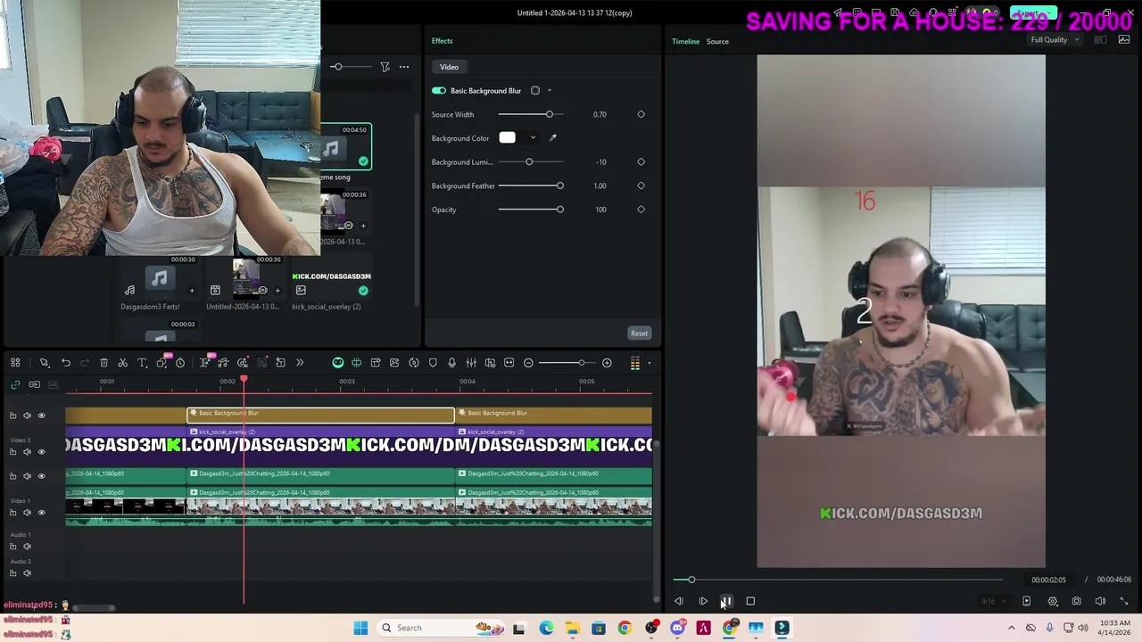Select the arrow selection tool in timeline toolbar

click(44, 363)
